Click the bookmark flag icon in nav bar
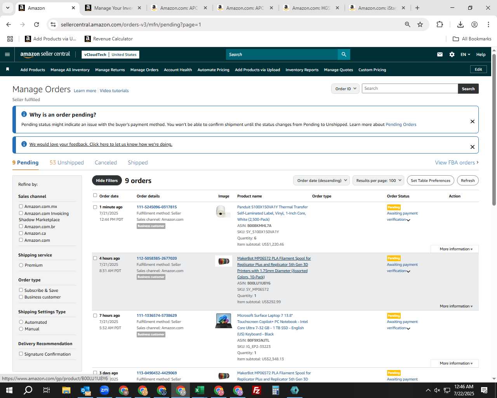Screen dimensions: 497x398 [x=7, y=69]
